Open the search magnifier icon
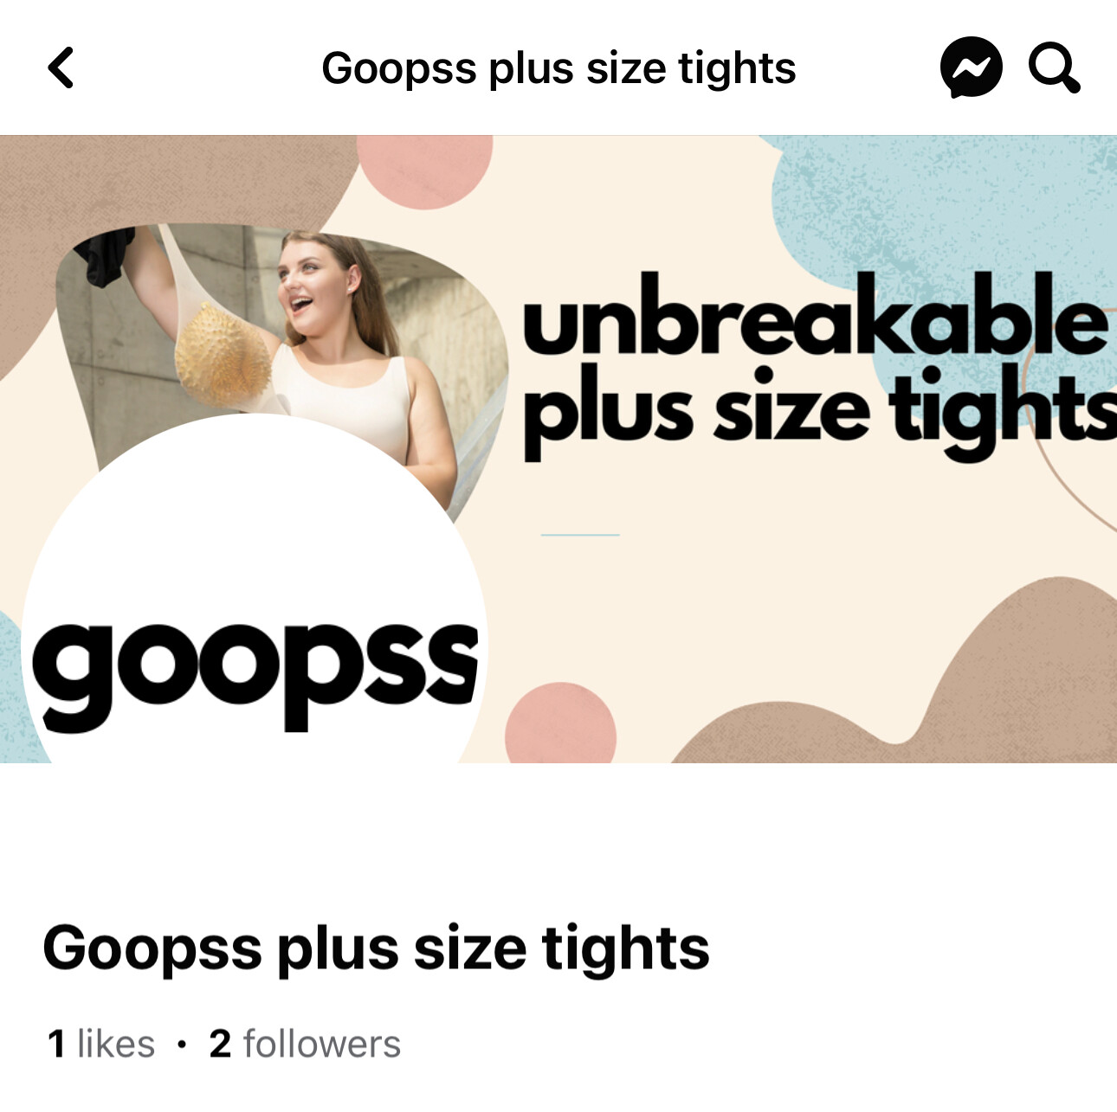This screenshot has width=1117, height=1112. coord(1054,67)
